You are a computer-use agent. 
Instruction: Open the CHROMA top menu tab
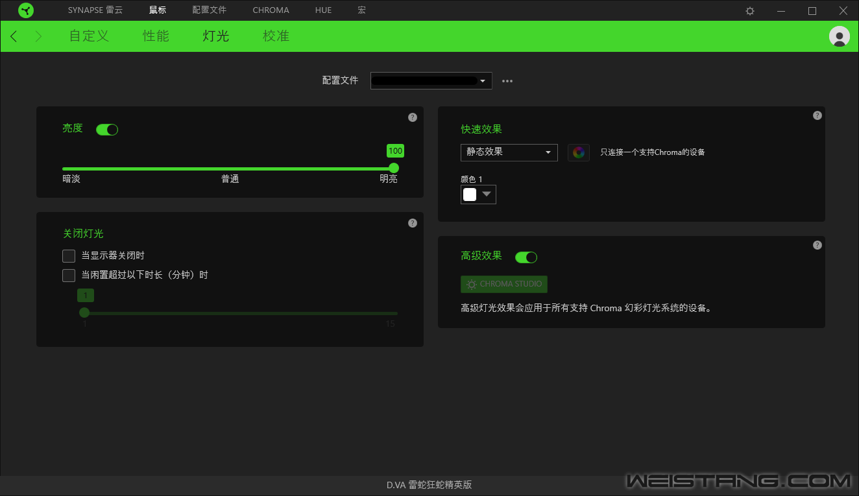(271, 10)
